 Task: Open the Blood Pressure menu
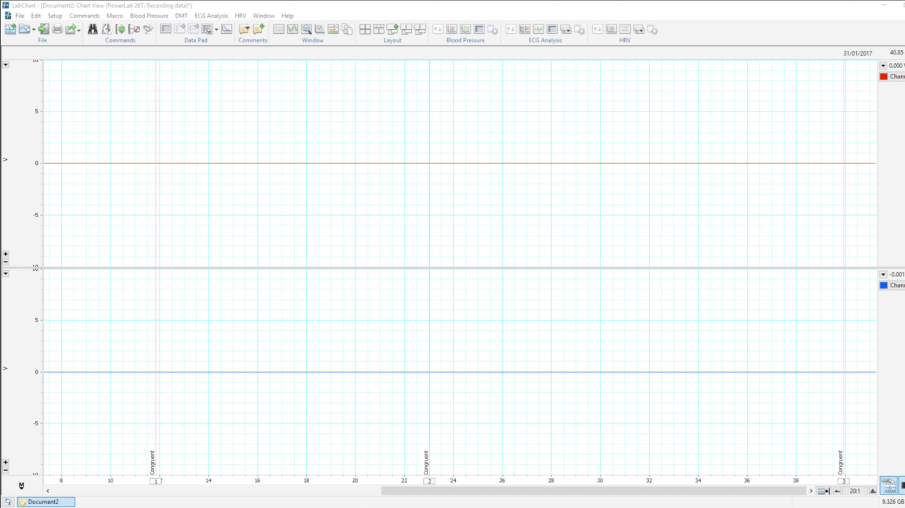pos(148,16)
